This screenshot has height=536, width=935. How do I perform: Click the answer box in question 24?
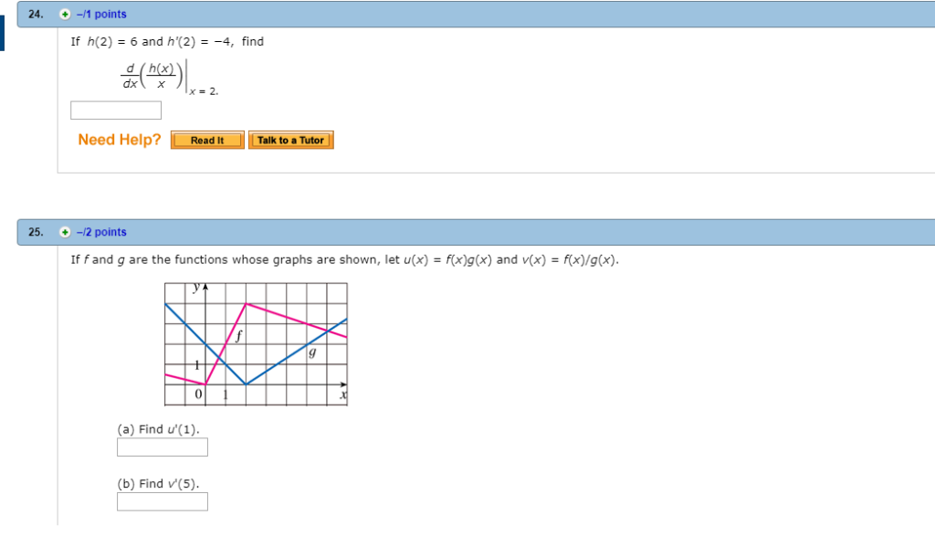point(115,110)
